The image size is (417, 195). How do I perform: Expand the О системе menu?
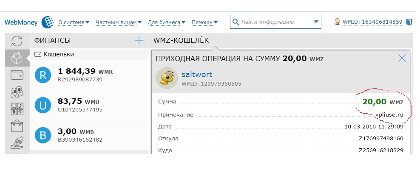[x=74, y=22]
